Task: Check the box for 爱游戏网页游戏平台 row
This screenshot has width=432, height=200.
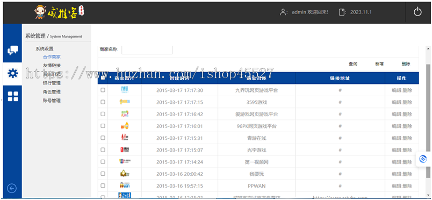Action: pyautogui.click(x=103, y=114)
